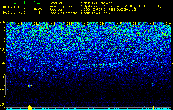Click the meteor label
This screenshot has width=173, height=110.
(x=39, y=9)
